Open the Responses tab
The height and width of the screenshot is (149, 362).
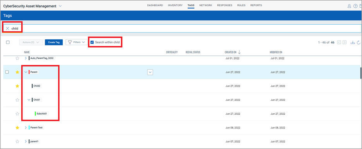[x=225, y=5]
